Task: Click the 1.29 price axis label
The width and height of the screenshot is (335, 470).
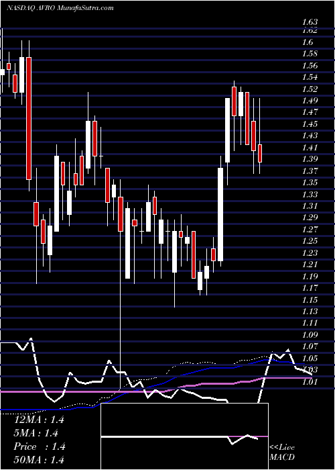Action: [x=310, y=218]
